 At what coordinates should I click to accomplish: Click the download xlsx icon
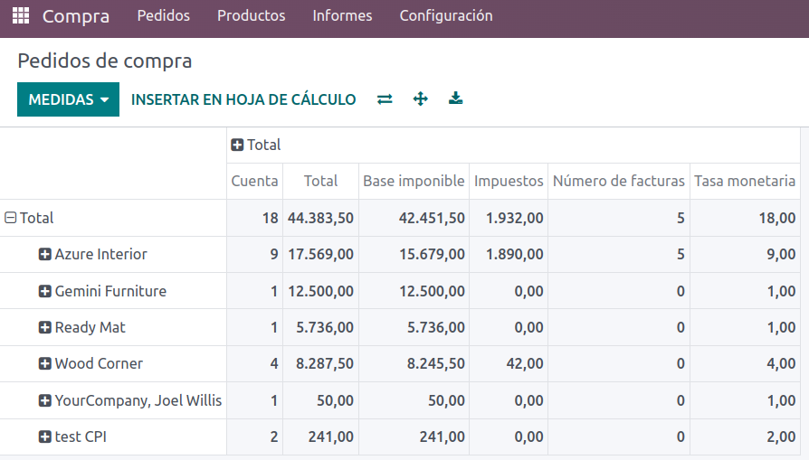coord(455,99)
